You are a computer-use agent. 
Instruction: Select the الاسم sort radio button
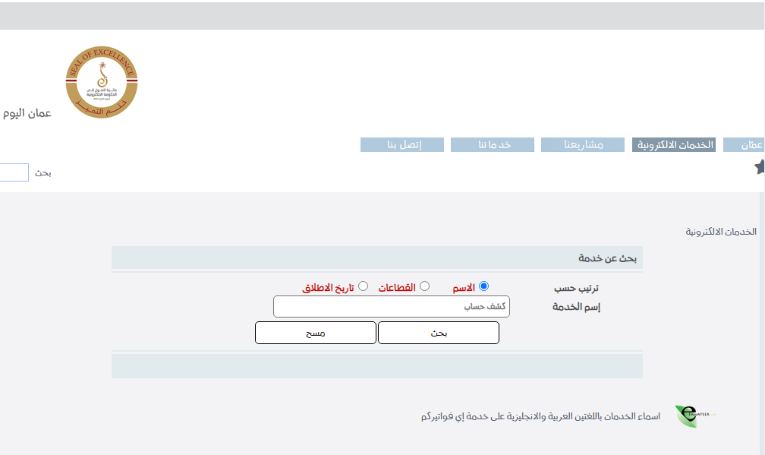[483, 286]
